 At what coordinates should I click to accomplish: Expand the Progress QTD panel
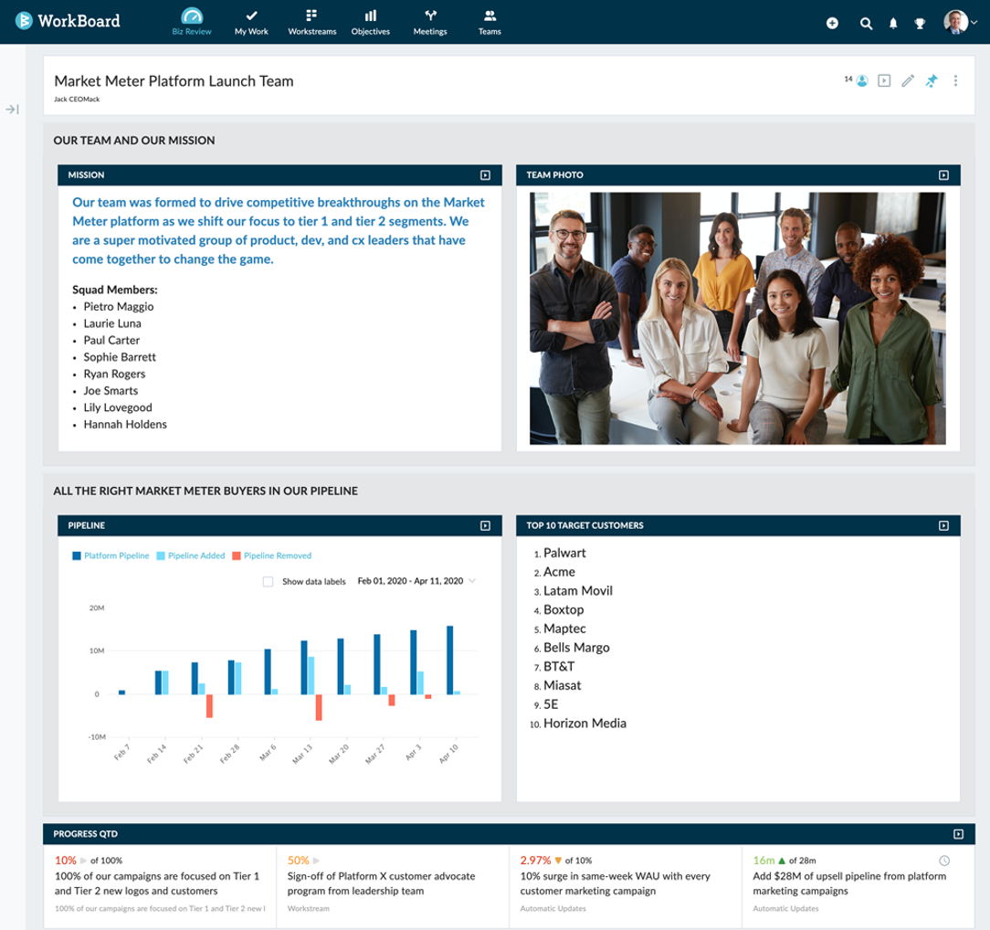958,834
